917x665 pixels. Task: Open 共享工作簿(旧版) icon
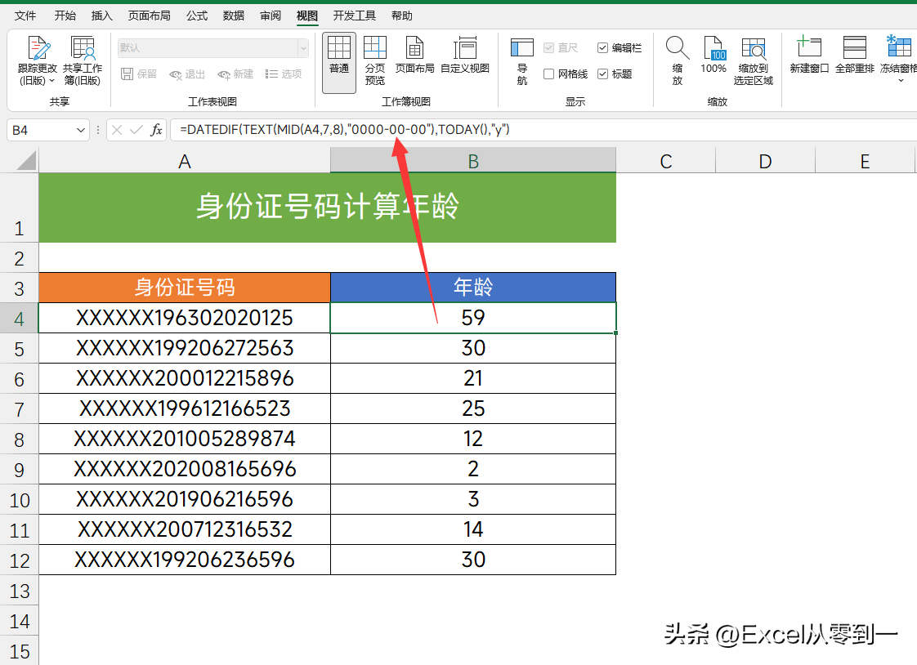(82, 48)
